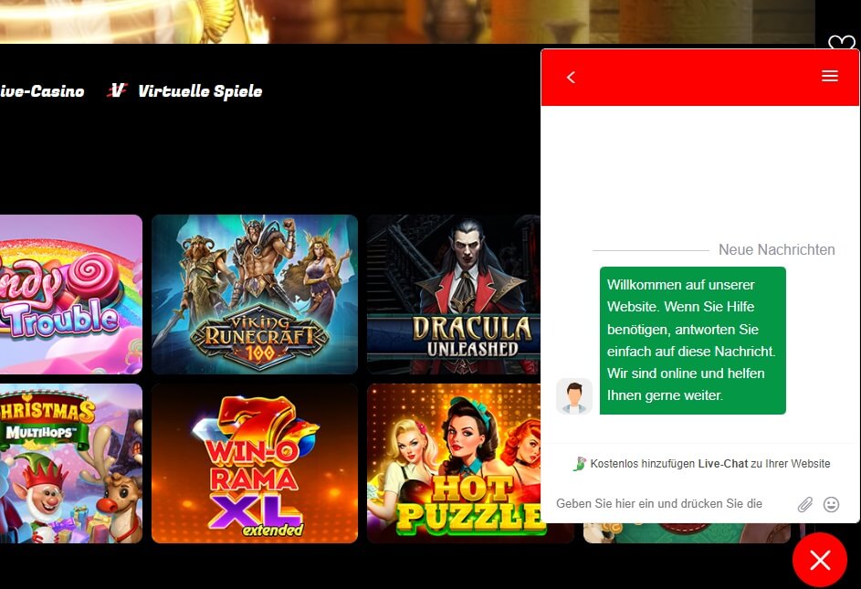Open the Virtuelle Spiele category
This screenshot has width=861, height=589.
(x=200, y=91)
